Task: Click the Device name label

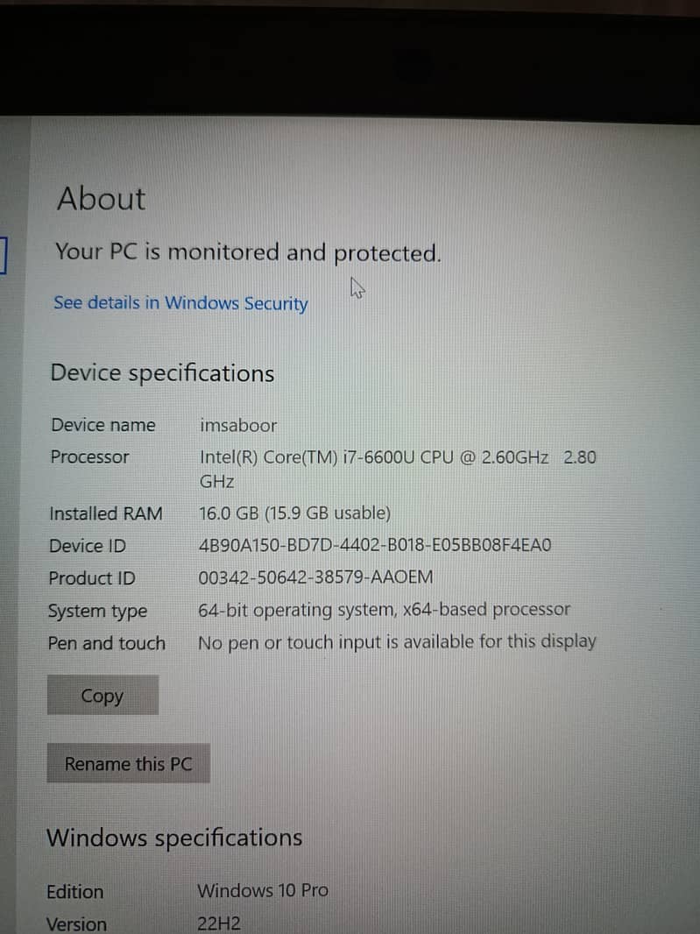Action: click(x=103, y=425)
